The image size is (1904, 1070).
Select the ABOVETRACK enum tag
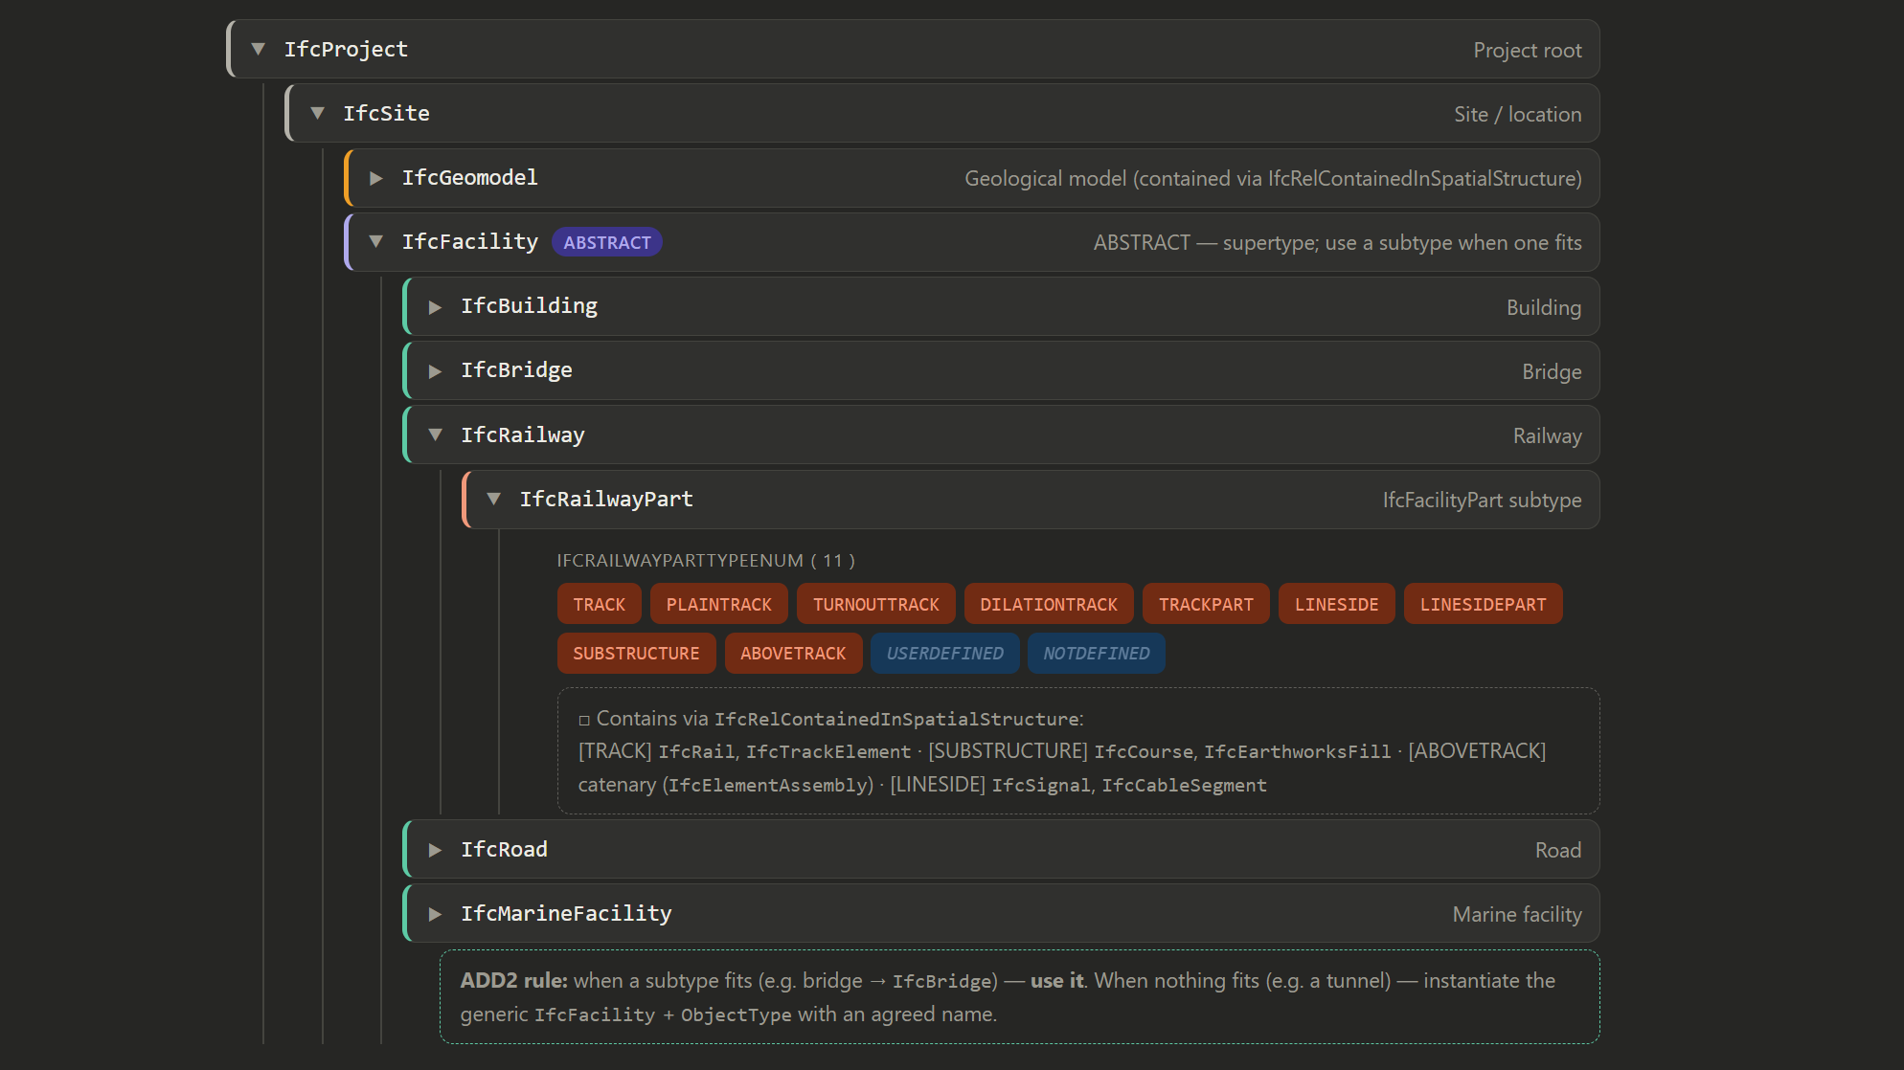tap(794, 653)
